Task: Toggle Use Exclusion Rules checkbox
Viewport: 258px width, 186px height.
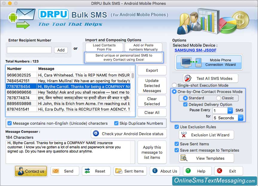Action: click(177, 127)
